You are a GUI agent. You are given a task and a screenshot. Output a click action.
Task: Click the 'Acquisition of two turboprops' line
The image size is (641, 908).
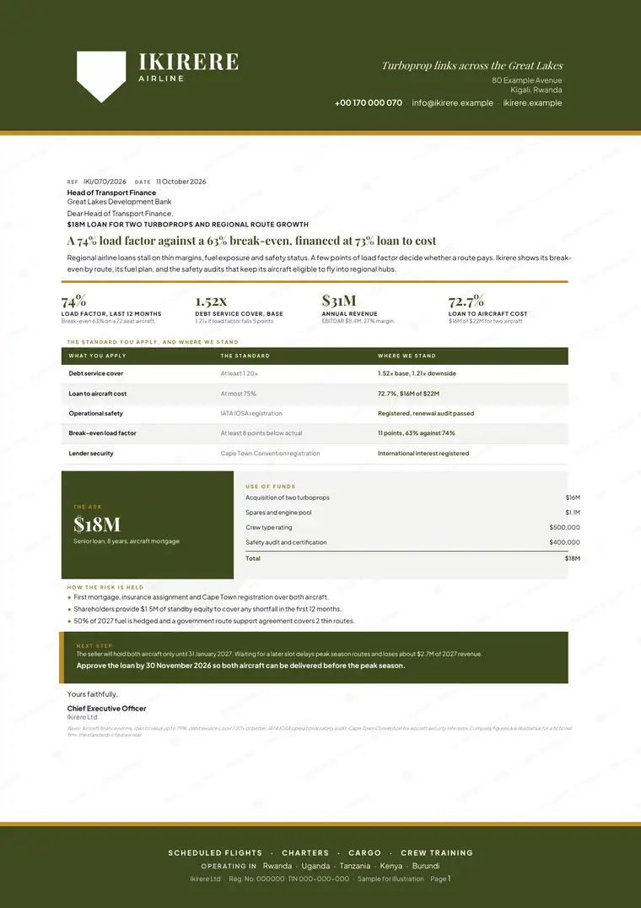pyautogui.click(x=288, y=497)
